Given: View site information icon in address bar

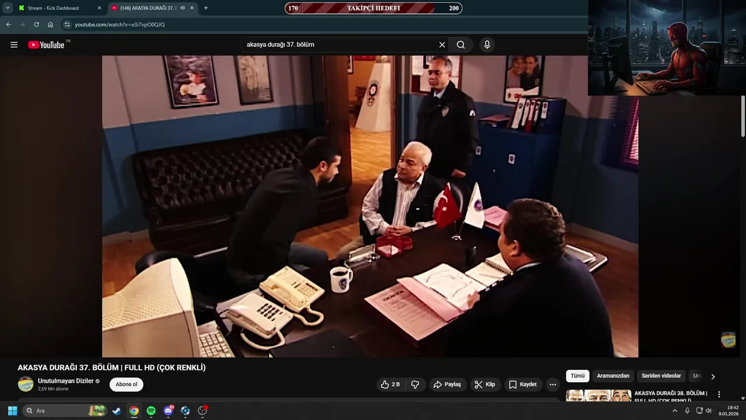Looking at the screenshot, I should (x=67, y=24).
